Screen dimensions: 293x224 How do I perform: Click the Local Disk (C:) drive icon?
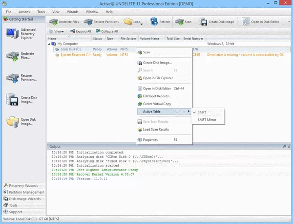pos(57,49)
